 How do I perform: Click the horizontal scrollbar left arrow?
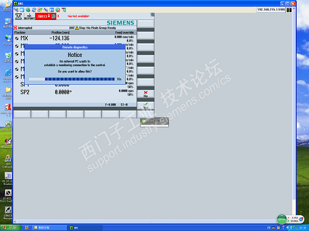[x=15, y=222]
